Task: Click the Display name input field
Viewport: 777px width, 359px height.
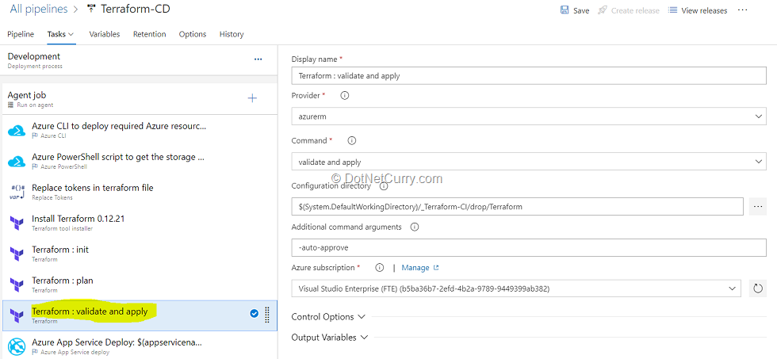Action: click(529, 76)
